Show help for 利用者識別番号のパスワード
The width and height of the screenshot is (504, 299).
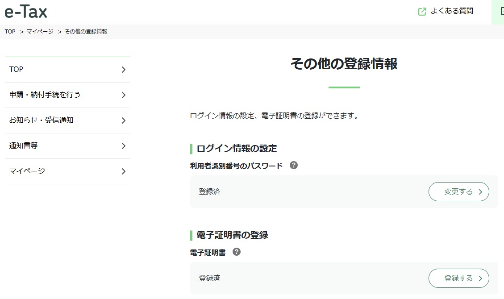[293, 165]
